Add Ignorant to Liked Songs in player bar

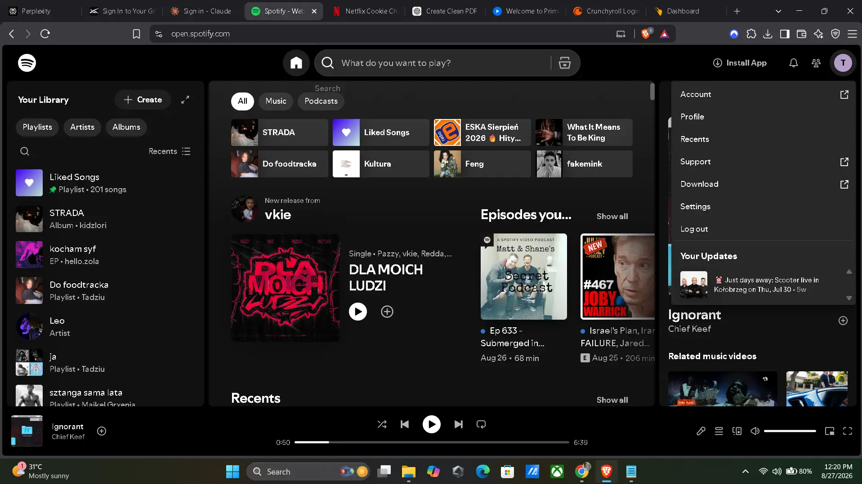click(102, 431)
